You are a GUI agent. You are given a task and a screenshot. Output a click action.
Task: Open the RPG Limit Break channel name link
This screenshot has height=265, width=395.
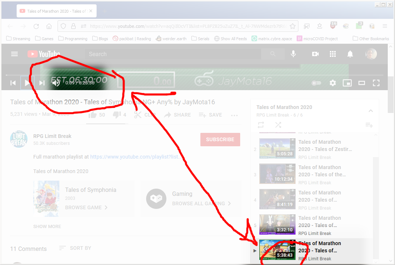(52, 136)
